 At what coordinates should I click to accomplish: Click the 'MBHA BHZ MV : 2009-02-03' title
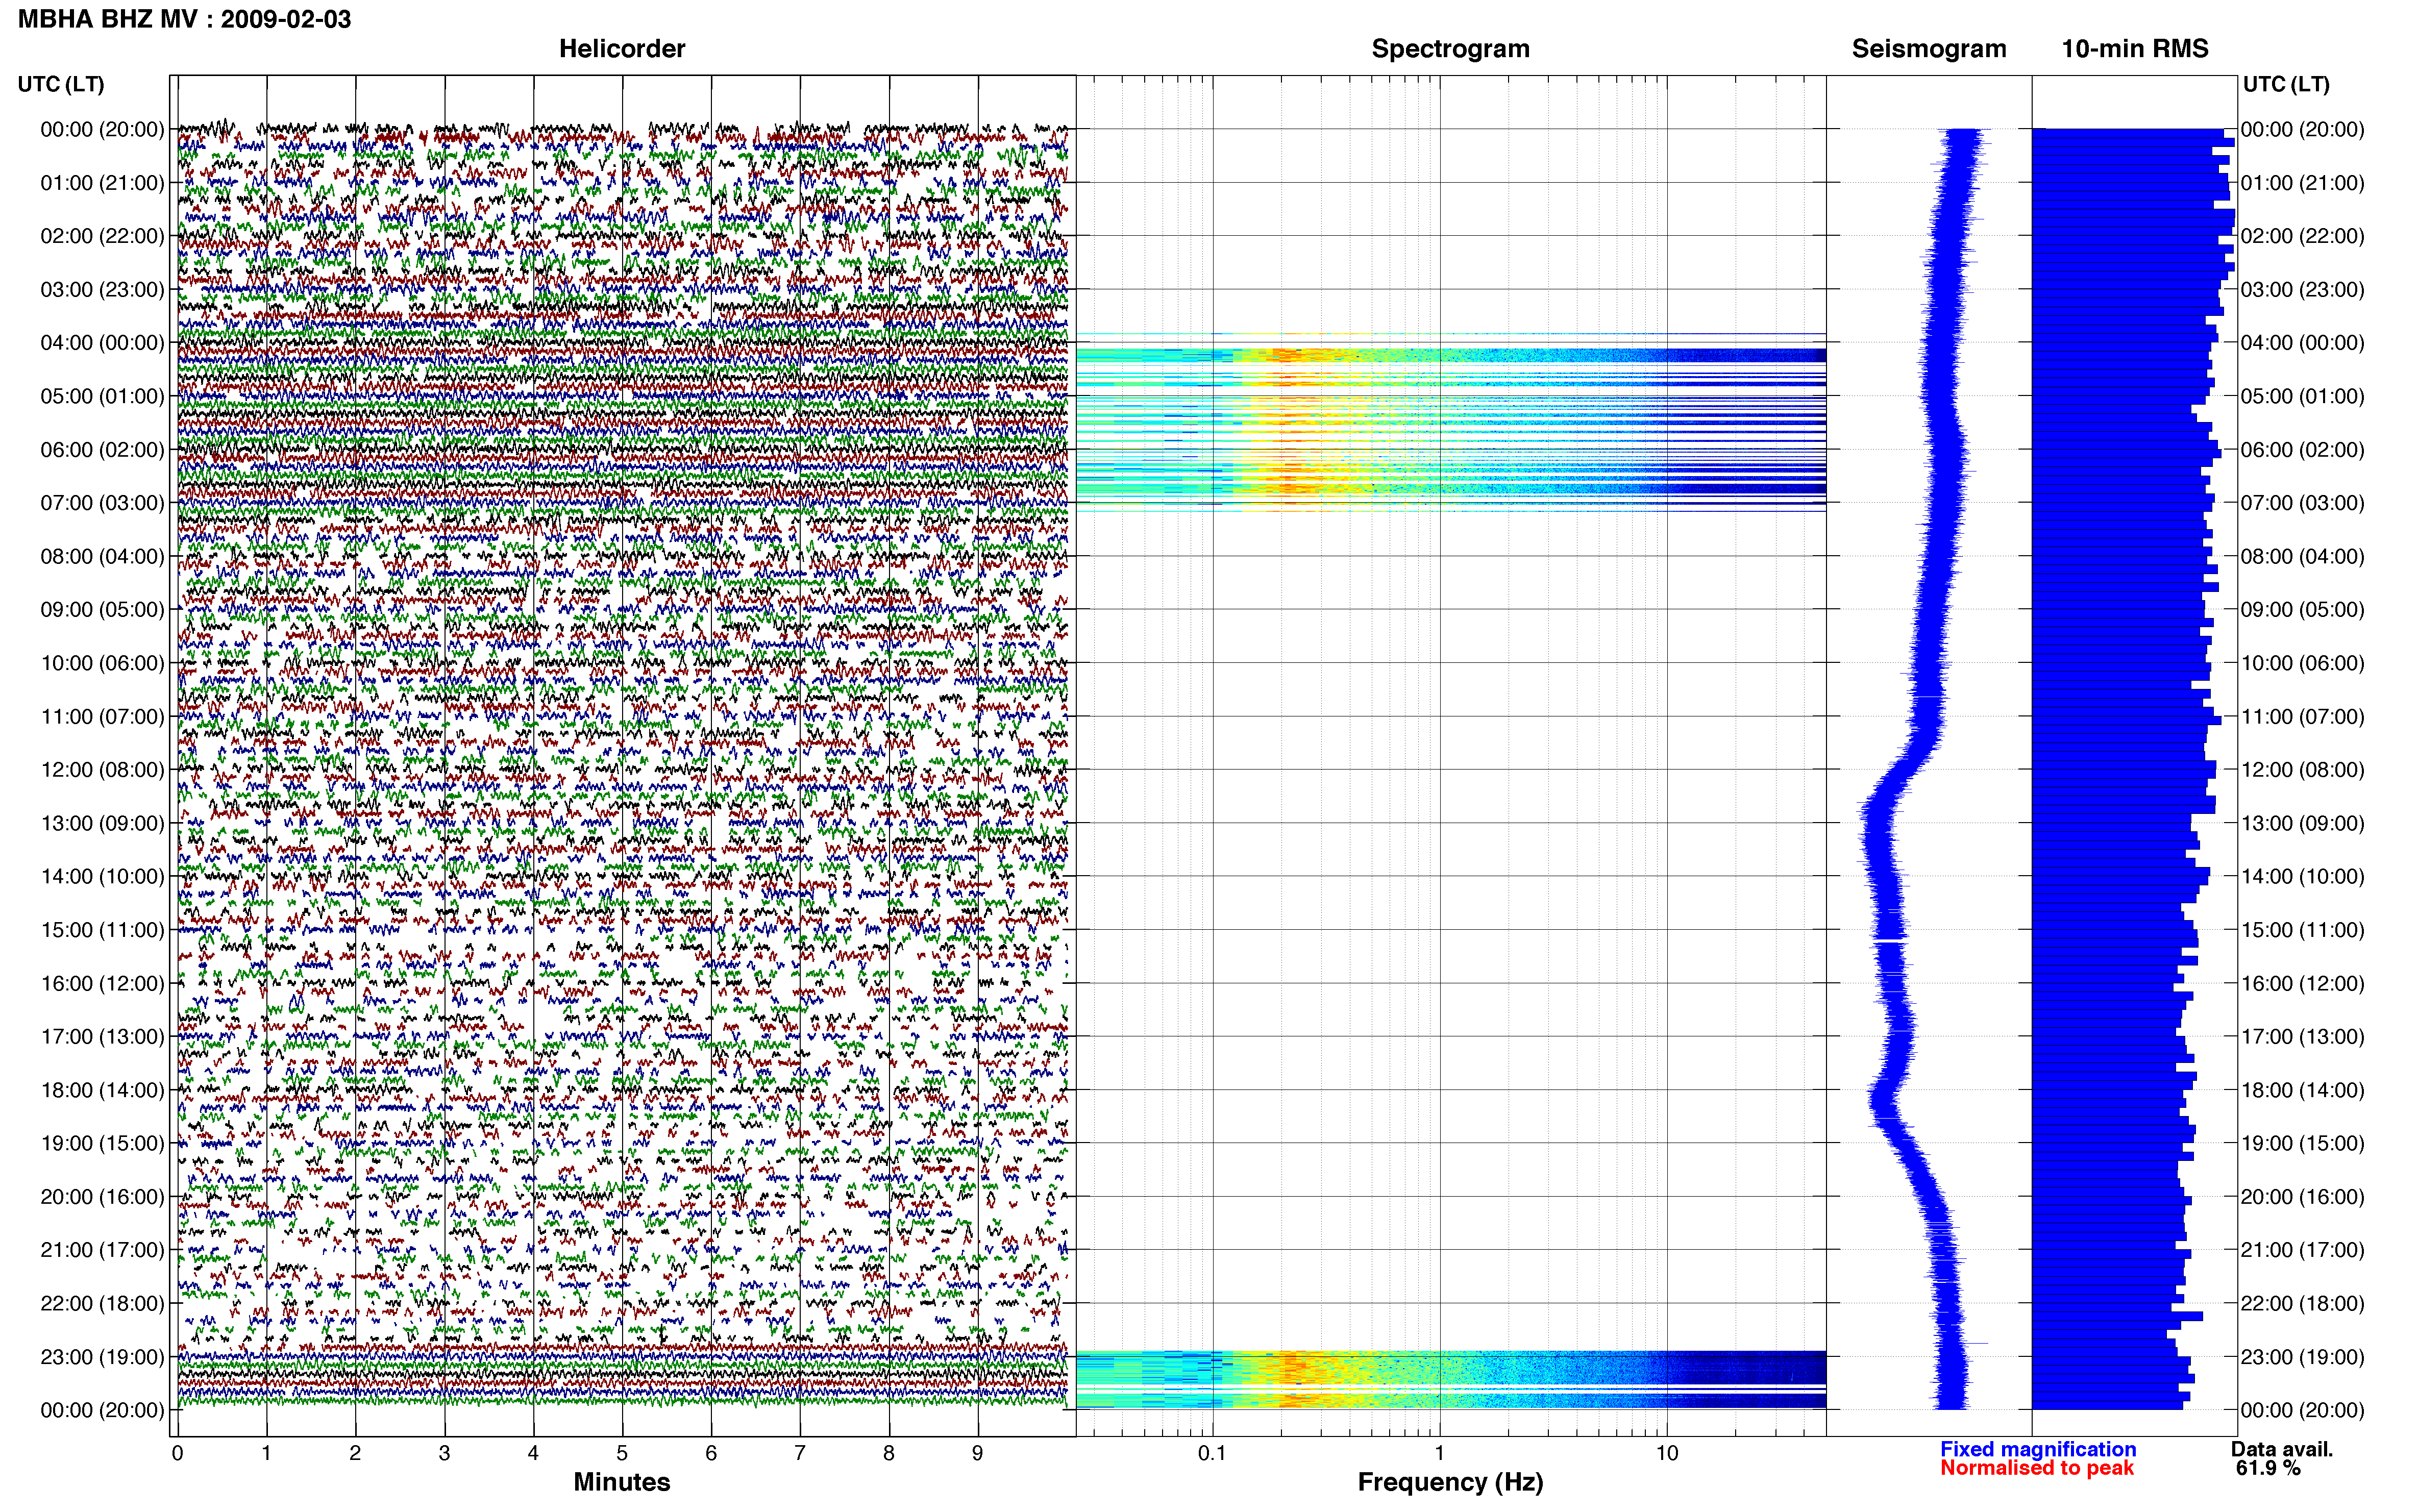[x=185, y=19]
